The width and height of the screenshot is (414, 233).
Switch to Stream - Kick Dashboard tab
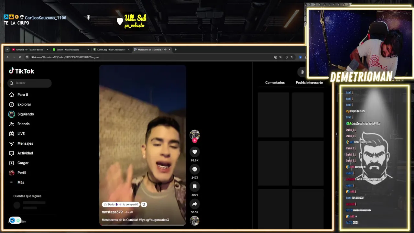(70, 50)
